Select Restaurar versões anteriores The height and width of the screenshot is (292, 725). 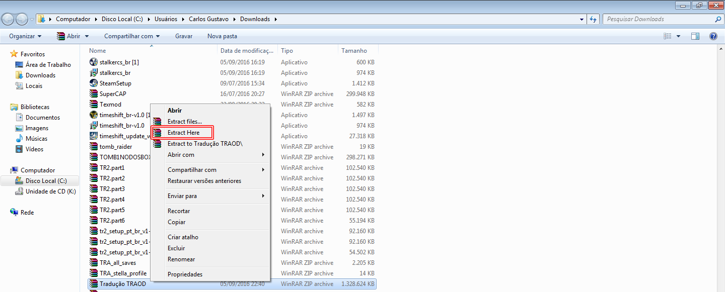coord(204,181)
